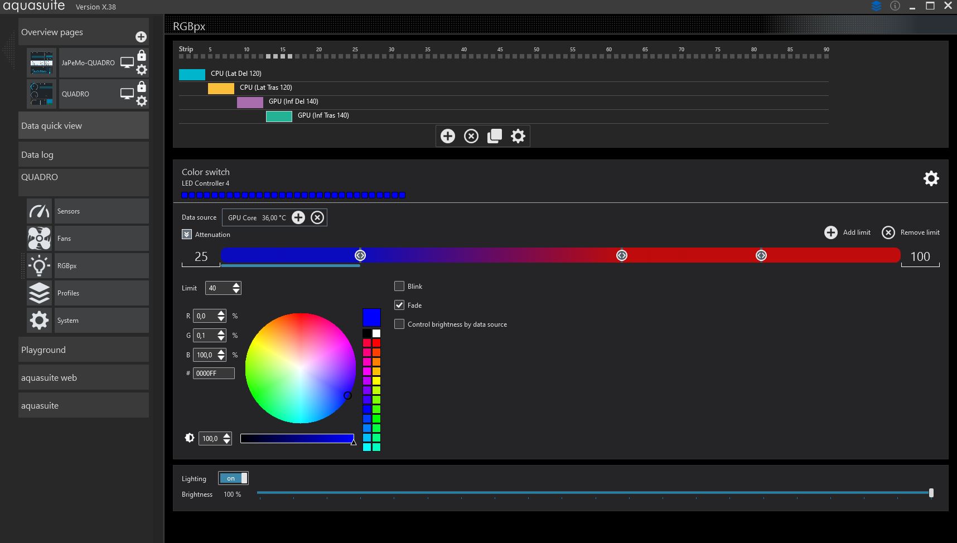
Task: Duplicate the selected strip effect
Action: [495, 136]
